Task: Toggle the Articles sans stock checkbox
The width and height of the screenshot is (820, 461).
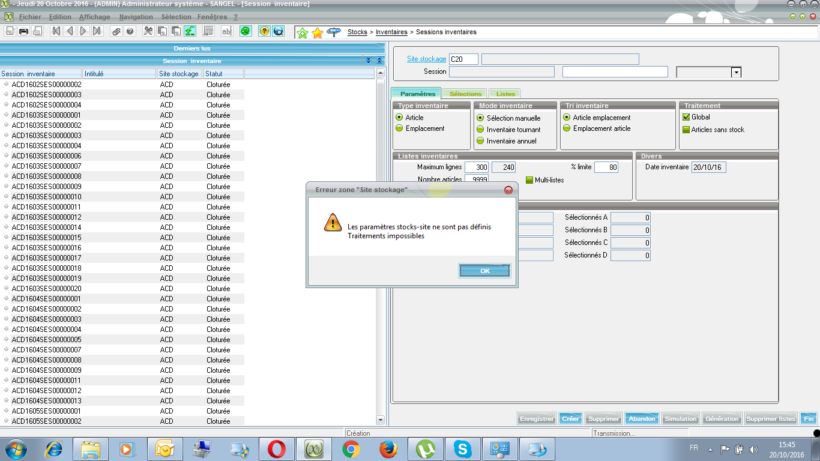Action: [x=686, y=130]
